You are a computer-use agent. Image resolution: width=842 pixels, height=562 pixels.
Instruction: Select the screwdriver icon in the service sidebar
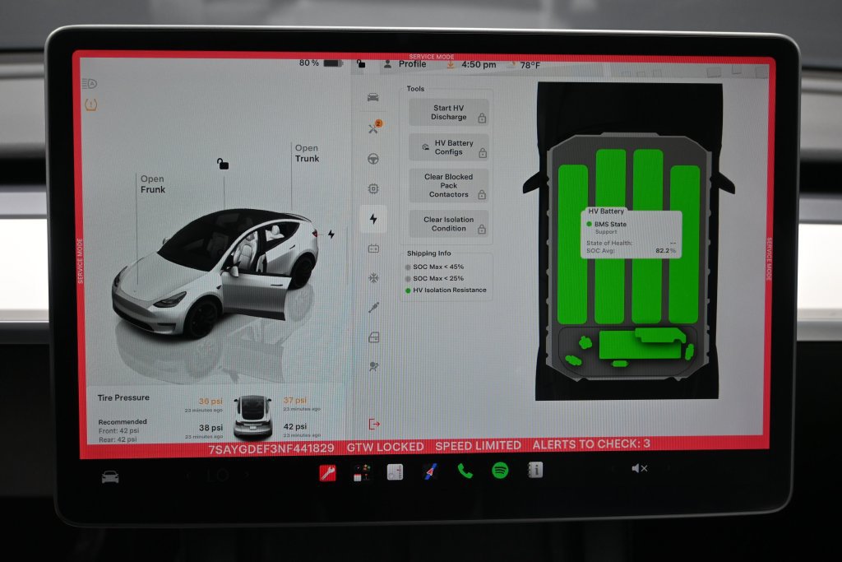tap(374, 307)
